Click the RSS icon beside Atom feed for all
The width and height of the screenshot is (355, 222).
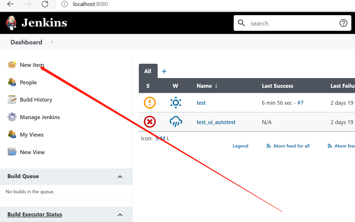click(x=268, y=146)
